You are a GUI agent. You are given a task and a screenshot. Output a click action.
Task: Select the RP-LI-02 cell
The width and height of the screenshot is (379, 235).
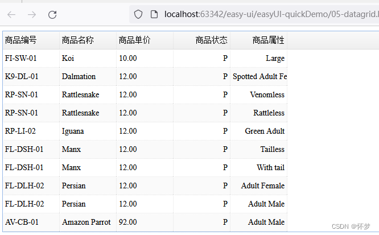click(31, 131)
